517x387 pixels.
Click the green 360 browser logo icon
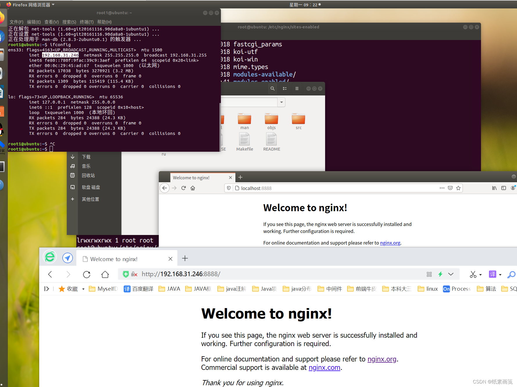click(x=50, y=257)
